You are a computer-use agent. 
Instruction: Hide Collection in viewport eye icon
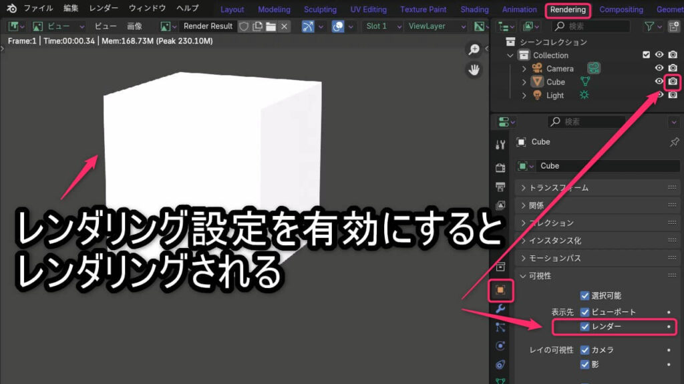coord(659,55)
